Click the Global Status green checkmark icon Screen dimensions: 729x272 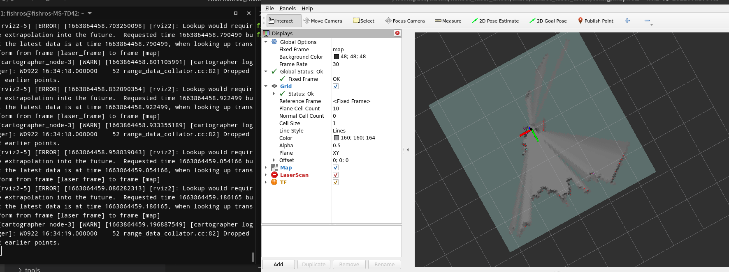click(x=274, y=71)
